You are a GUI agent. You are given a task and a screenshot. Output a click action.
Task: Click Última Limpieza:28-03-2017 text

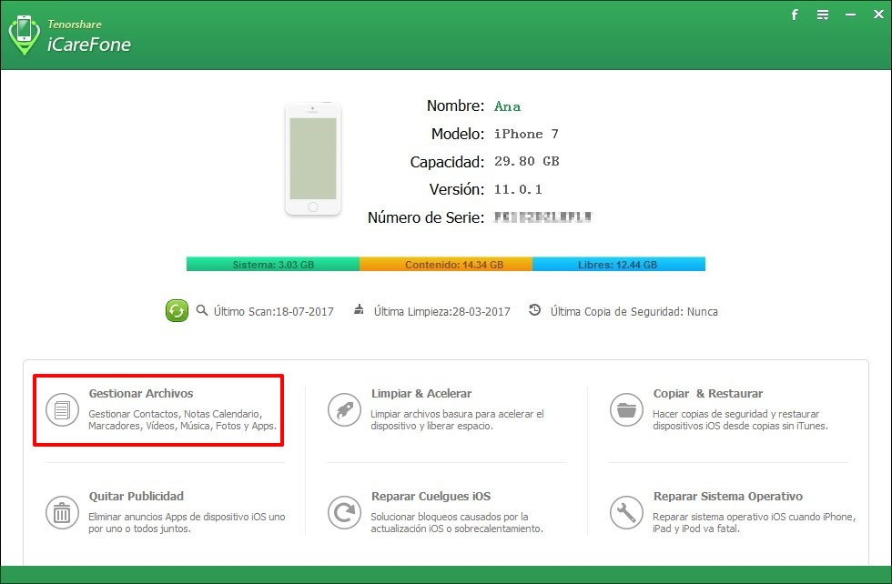pos(442,312)
